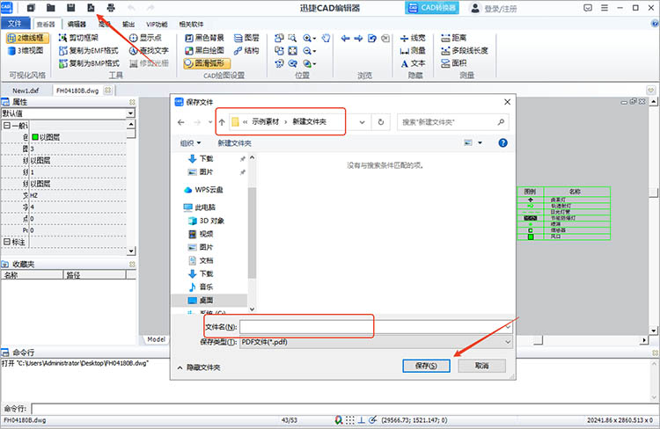
Task: Activate the 剪切框架 clip frame tool
Action: pos(78,38)
